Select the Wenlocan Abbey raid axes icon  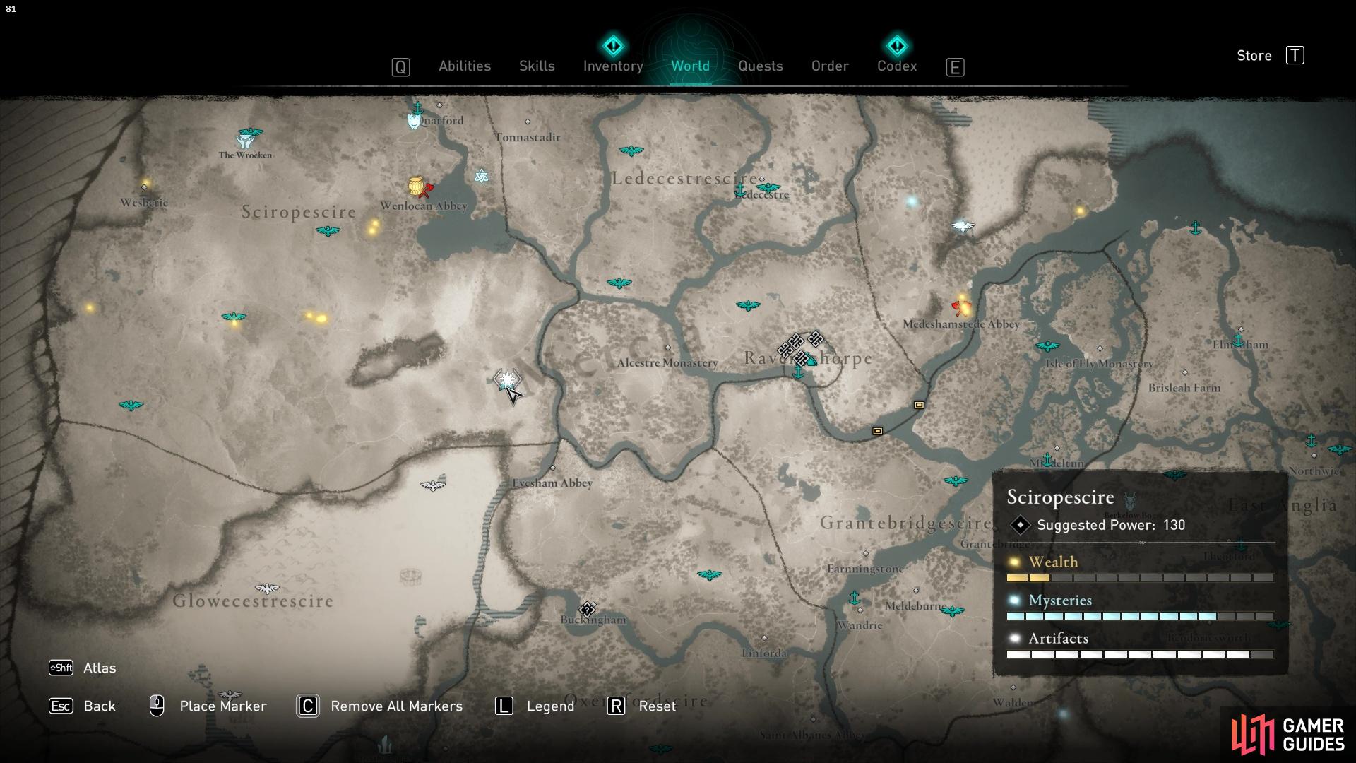coord(425,190)
